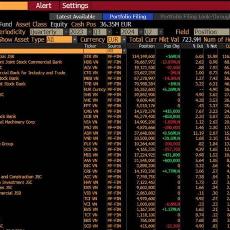Click ticker TPB VN
The image size is (230, 230).
pos(91,84)
